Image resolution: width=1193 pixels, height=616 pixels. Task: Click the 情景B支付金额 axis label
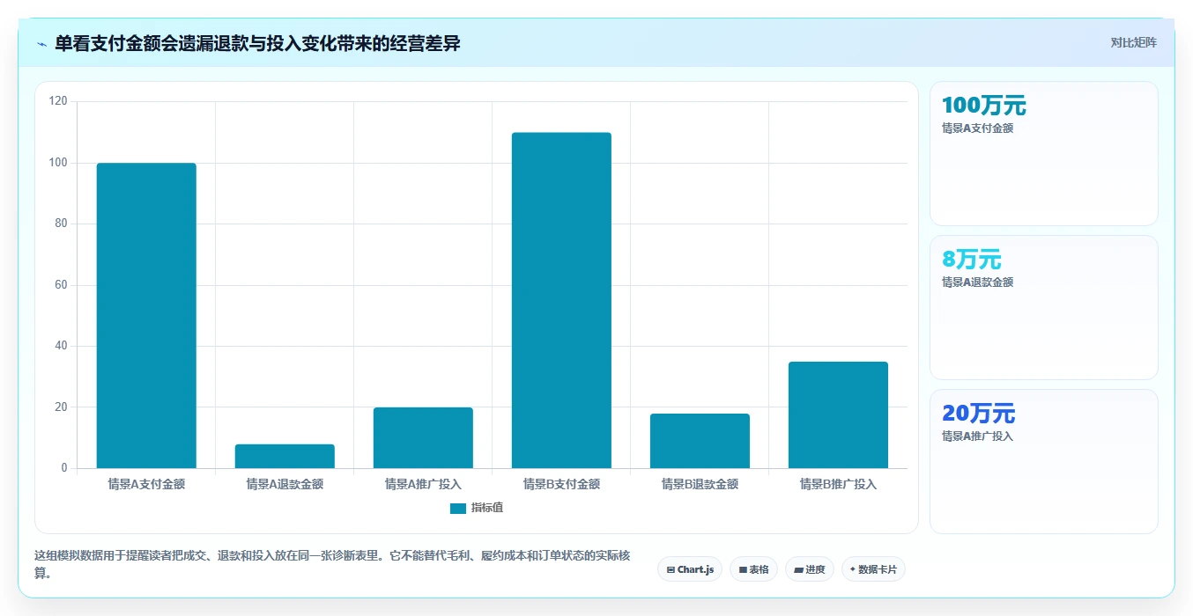561,484
